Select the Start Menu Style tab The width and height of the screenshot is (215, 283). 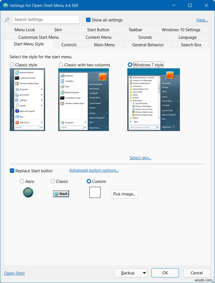(29, 44)
